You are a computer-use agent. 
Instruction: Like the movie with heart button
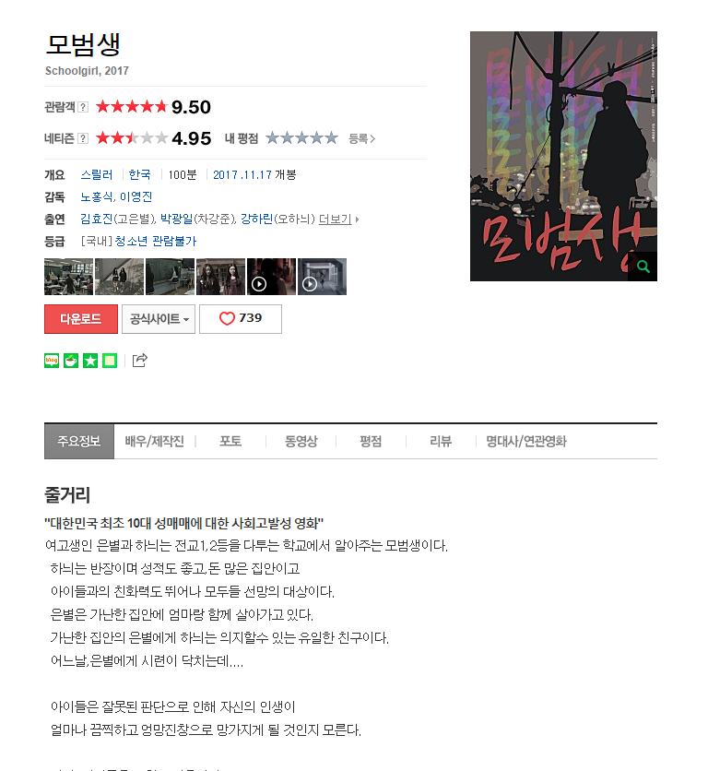[241, 318]
